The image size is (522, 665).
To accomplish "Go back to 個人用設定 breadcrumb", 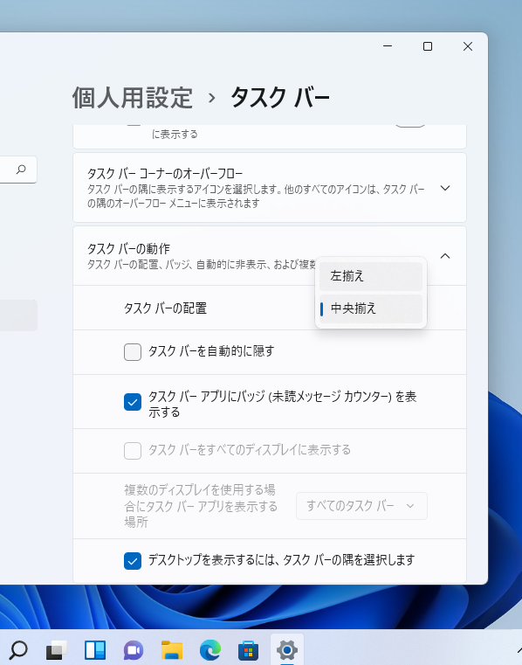I will (133, 98).
